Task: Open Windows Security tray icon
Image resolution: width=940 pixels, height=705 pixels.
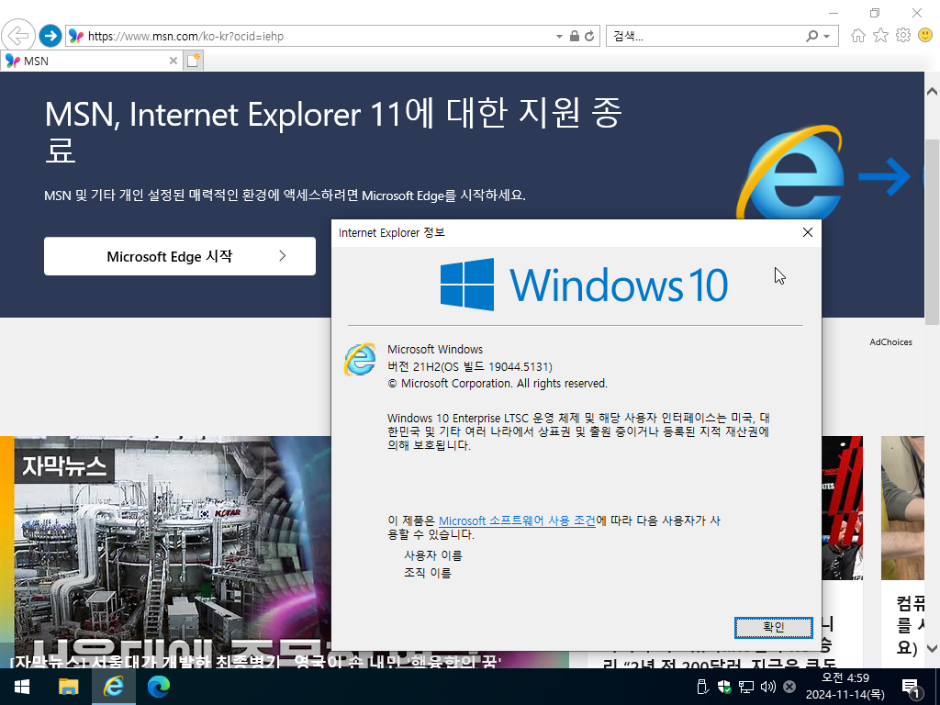Action: click(724, 687)
